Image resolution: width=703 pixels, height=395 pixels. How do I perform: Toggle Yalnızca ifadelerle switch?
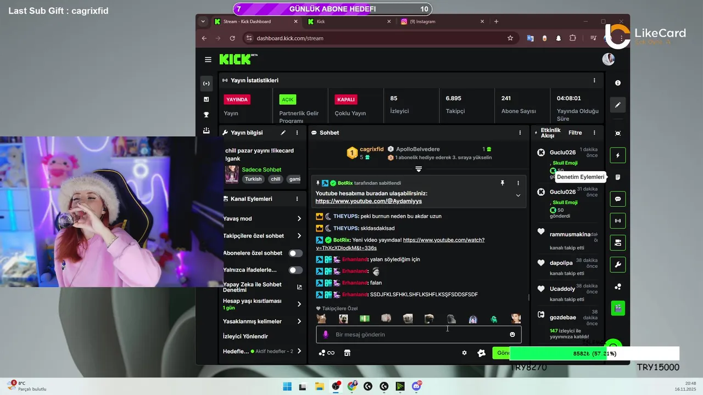[x=295, y=270]
